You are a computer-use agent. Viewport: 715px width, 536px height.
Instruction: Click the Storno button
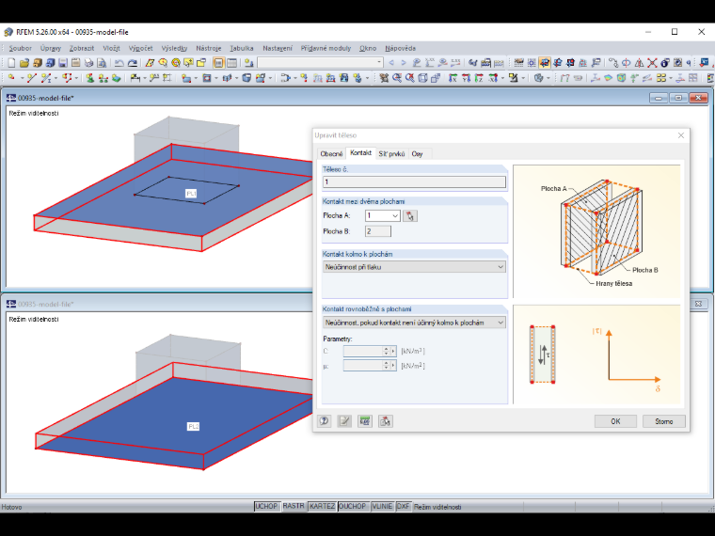tap(664, 421)
